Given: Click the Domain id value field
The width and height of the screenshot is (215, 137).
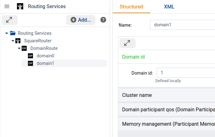Looking at the screenshot, I should (x=185, y=73).
